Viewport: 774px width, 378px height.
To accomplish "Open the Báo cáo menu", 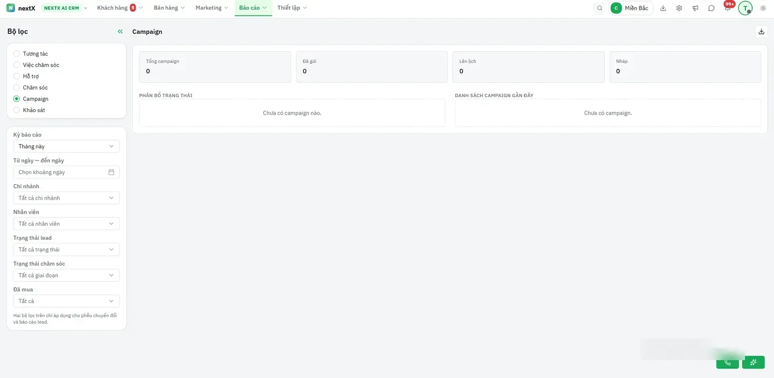I will (x=253, y=8).
